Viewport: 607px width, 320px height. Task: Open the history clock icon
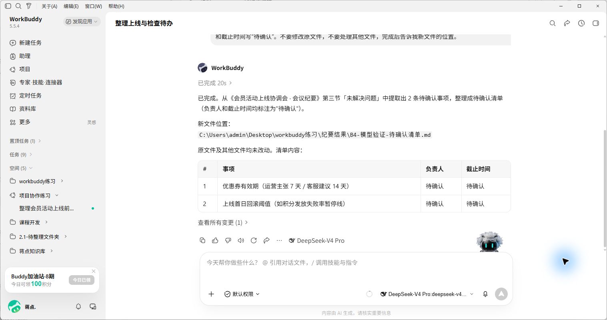point(581,23)
